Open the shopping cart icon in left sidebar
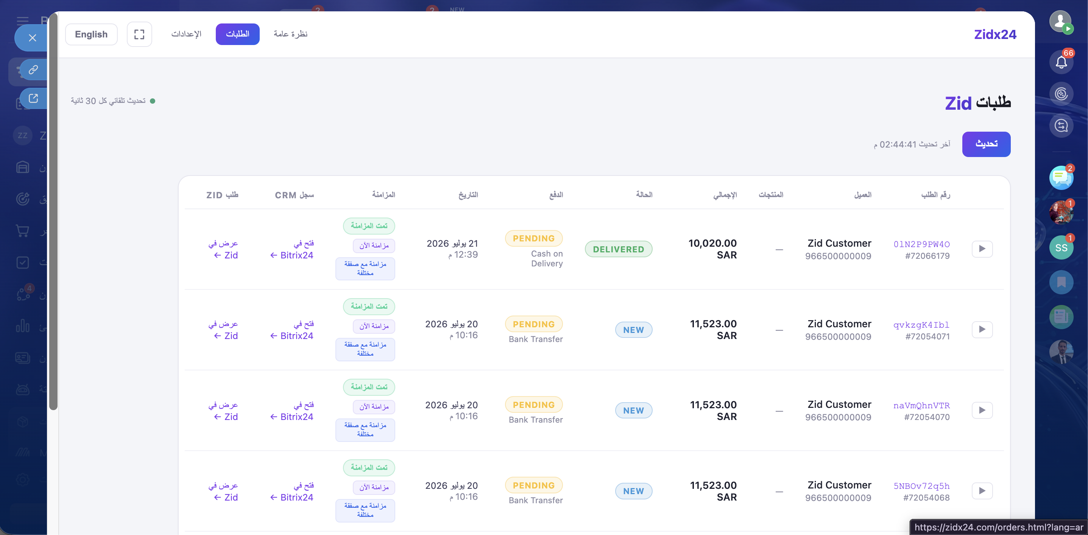 (23, 231)
